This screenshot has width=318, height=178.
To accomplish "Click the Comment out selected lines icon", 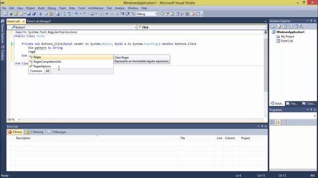I will (65, 14).
